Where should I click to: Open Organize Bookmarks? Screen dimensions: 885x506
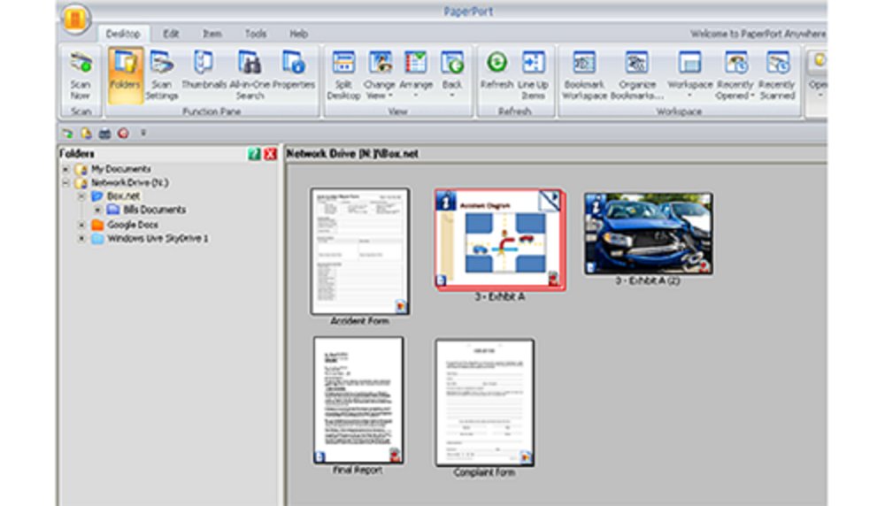tap(636, 75)
